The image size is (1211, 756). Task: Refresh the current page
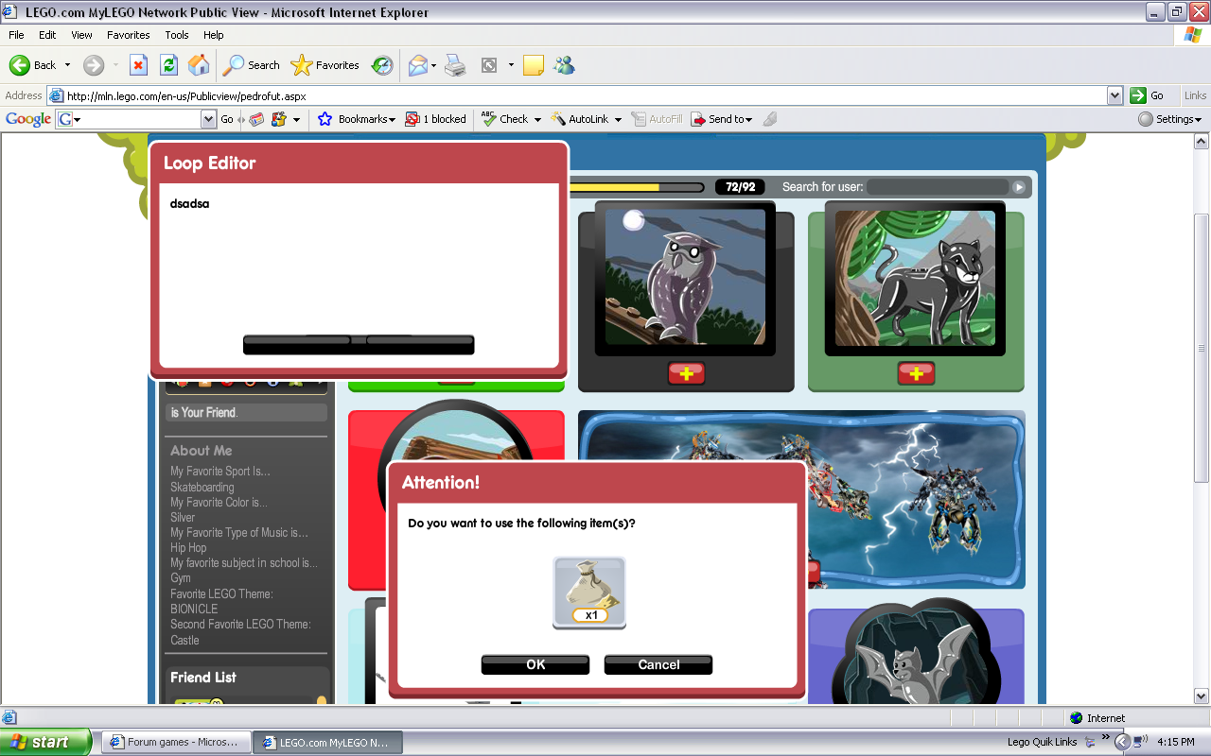[x=168, y=65]
